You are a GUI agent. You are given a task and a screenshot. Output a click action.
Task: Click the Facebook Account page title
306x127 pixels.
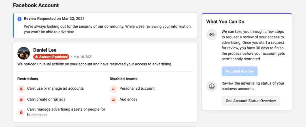tap(36, 5)
